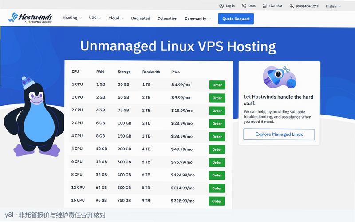Click 'Let Hostwinds handle the hard stuff' heading
Screen dimensions: 355x222
point(279,100)
